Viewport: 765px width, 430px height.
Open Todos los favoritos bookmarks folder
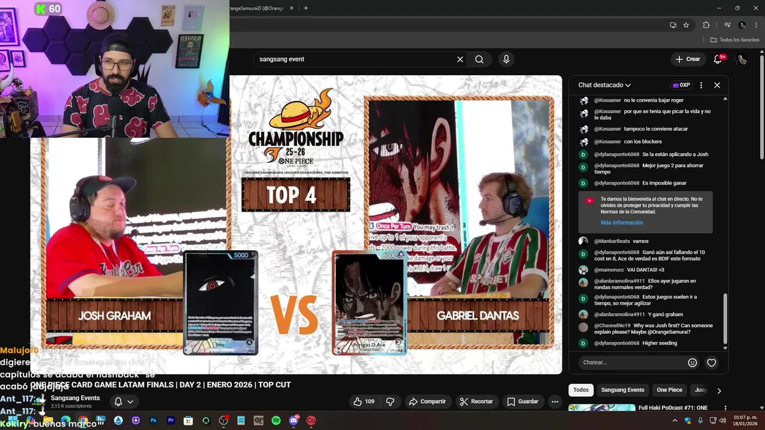735,40
